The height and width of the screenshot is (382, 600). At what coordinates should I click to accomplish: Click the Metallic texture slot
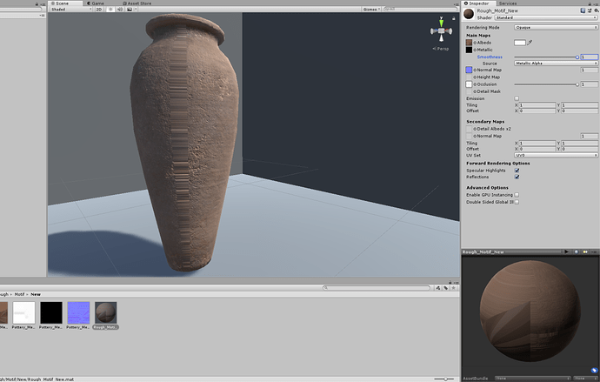[469, 49]
